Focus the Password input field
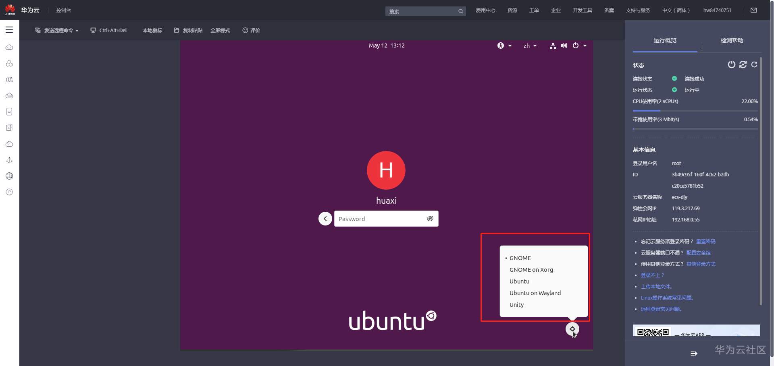Screen dimensions: 774x366 tap(386, 219)
